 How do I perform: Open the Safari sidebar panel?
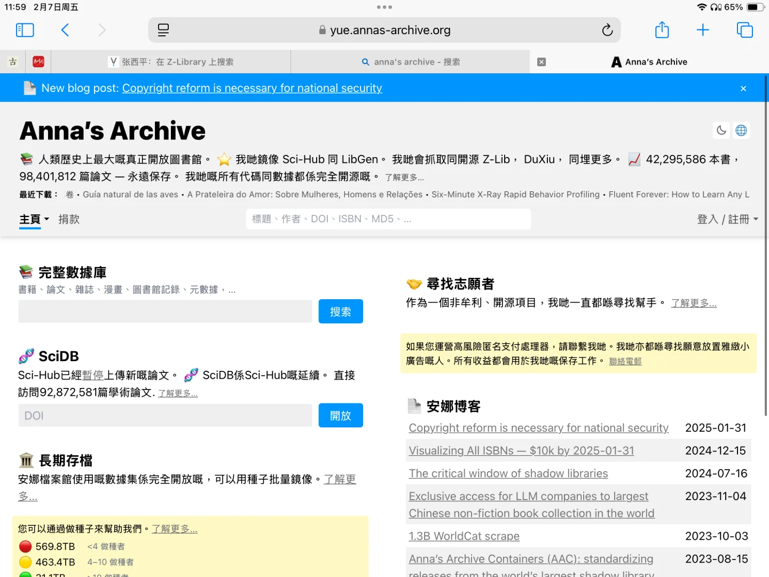[x=25, y=30]
